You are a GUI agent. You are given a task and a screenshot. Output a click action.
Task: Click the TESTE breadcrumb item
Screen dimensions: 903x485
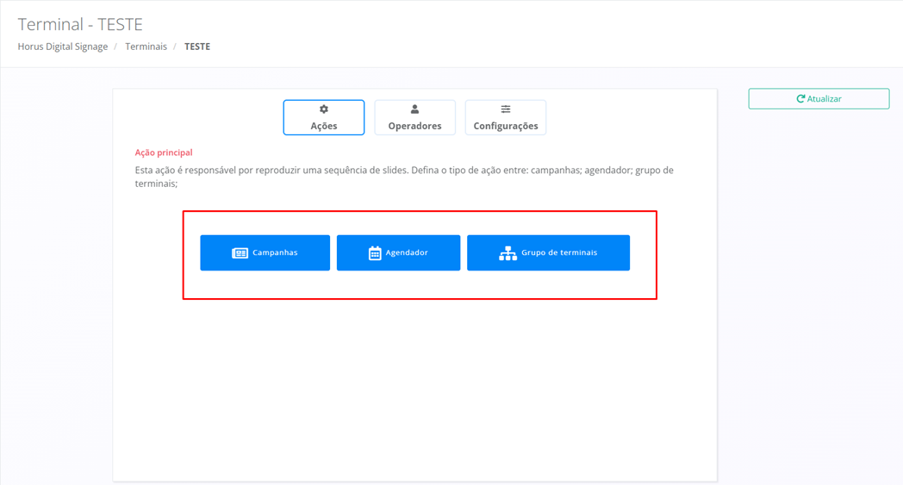[197, 47]
